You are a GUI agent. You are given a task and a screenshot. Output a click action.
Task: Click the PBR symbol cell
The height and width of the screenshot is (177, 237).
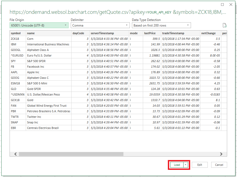(x=18, y=111)
